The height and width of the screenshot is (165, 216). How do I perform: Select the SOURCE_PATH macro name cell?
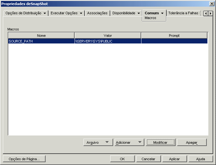[x=41, y=41]
